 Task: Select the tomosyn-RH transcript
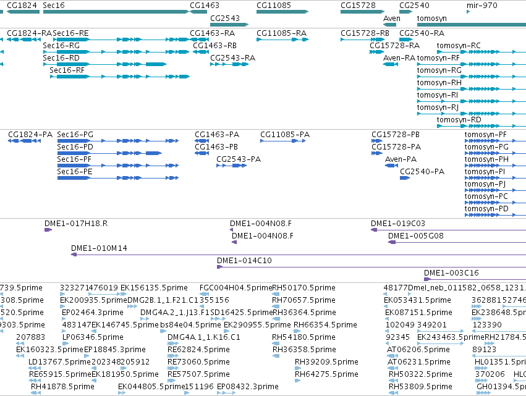472,89
